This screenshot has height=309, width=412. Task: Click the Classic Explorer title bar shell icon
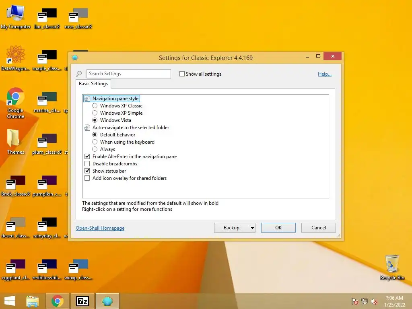click(75, 58)
